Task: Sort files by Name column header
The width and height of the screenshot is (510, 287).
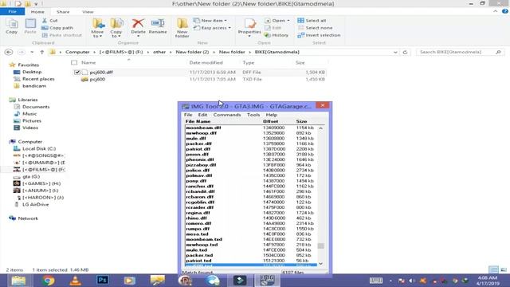Action: tap(88, 62)
